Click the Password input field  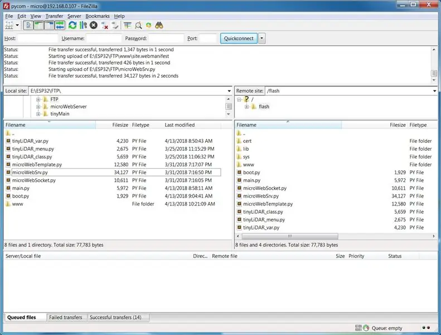tap(166, 39)
